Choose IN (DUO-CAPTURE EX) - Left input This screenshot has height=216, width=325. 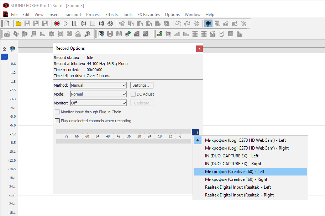pyautogui.click(x=250, y=156)
